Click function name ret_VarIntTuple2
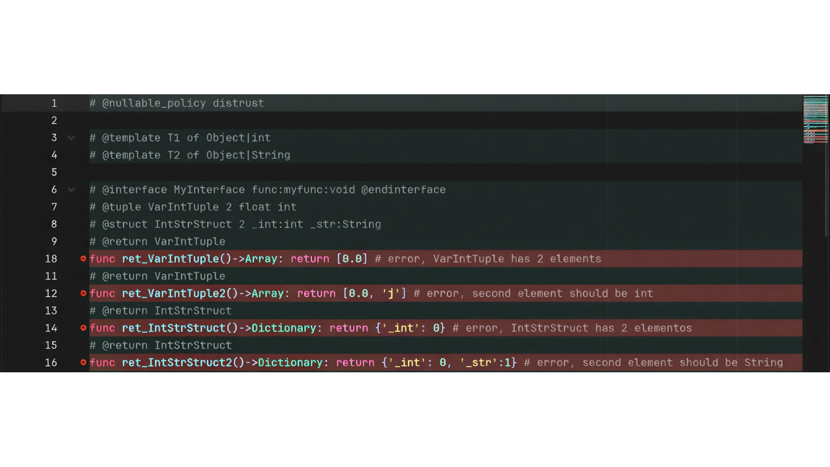830x467 pixels. 174,293
